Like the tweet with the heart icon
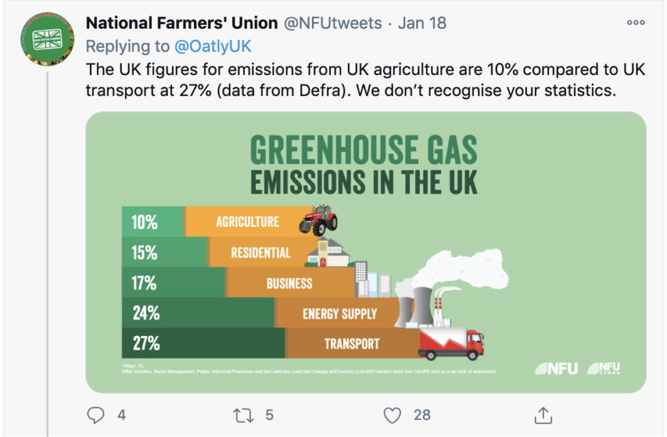Image resolution: width=667 pixels, height=437 pixels. click(391, 415)
